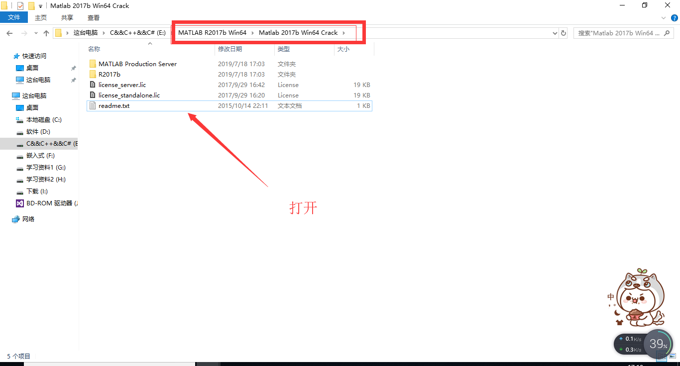Open the address bar history dropdown

(x=555, y=33)
